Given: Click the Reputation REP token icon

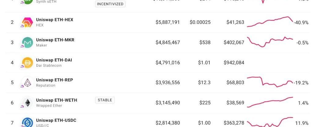Looking at the screenshot, I should pyautogui.click(x=28, y=83).
